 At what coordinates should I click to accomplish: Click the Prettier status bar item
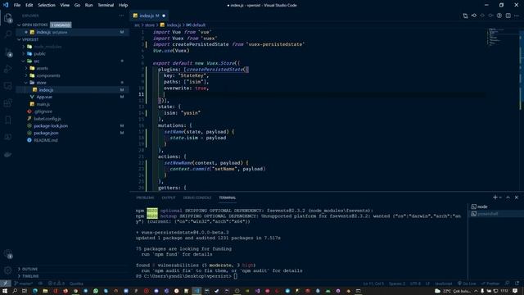pos(490,284)
